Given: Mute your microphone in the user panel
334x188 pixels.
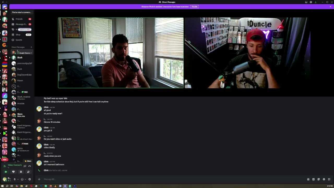Looking at the screenshot, I should click(x=15, y=179).
